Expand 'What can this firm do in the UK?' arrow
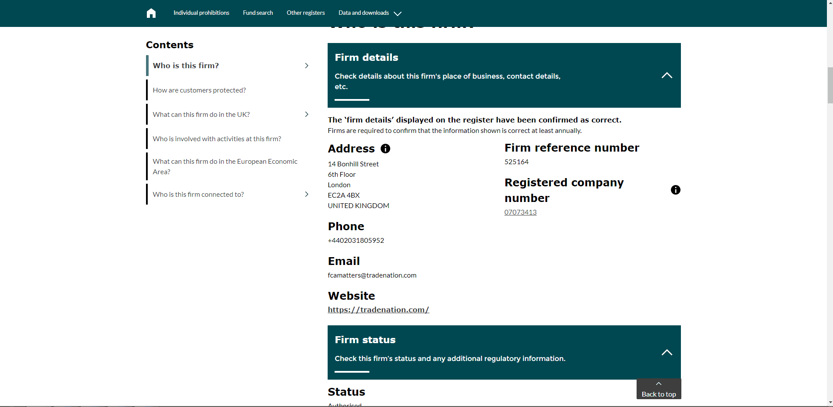Image resolution: width=833 pixels, height=407 pixels. coord(306,114)
